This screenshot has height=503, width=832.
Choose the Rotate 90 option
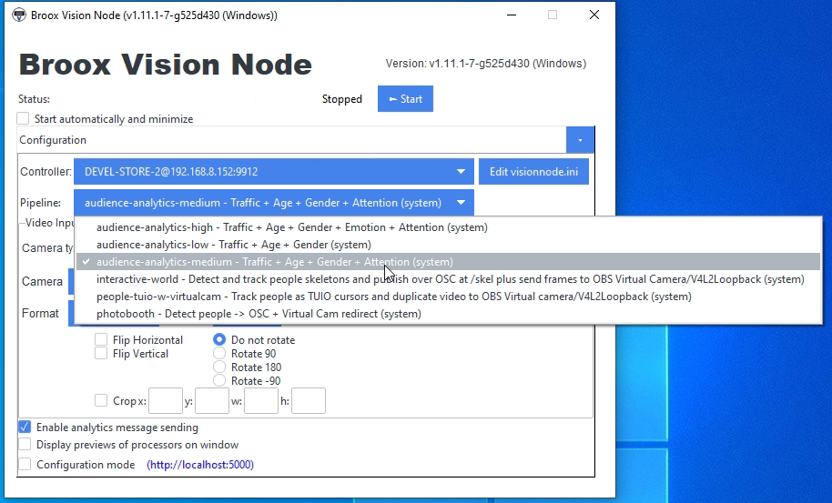point(219,353)
